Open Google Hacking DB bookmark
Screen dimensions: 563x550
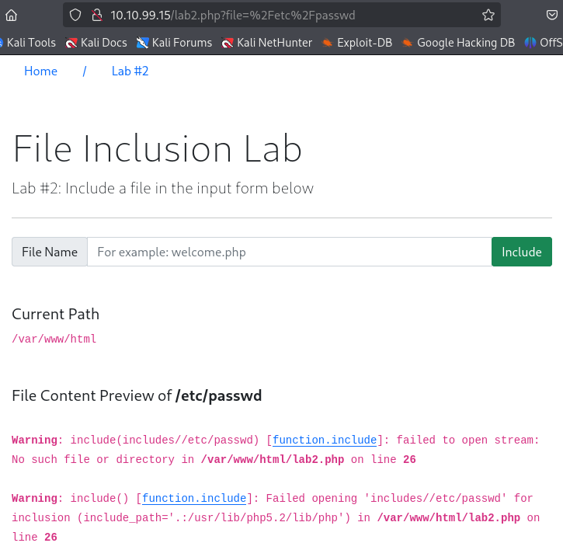click(458, 43)
